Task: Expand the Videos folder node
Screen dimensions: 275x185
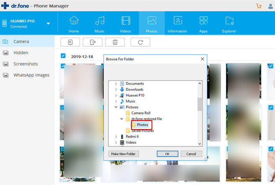Action: pos(116,142)
